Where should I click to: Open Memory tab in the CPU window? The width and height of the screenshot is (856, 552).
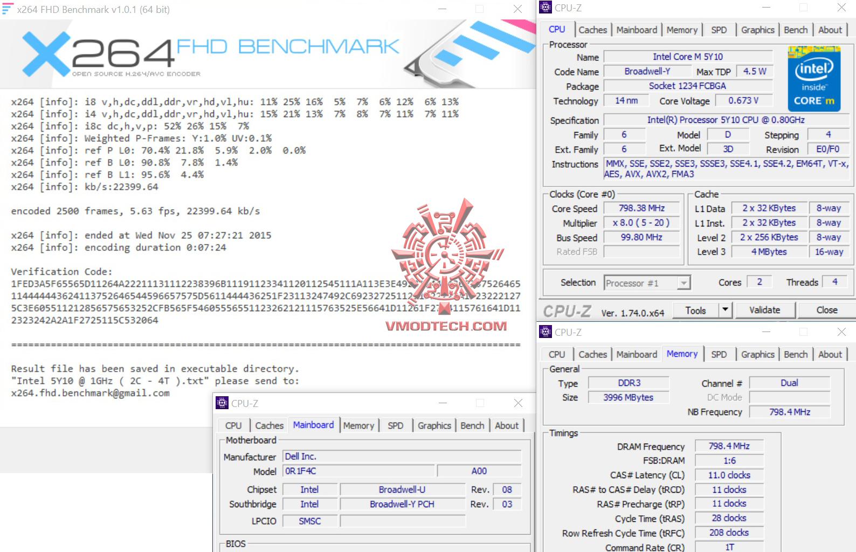pos(682,30)
